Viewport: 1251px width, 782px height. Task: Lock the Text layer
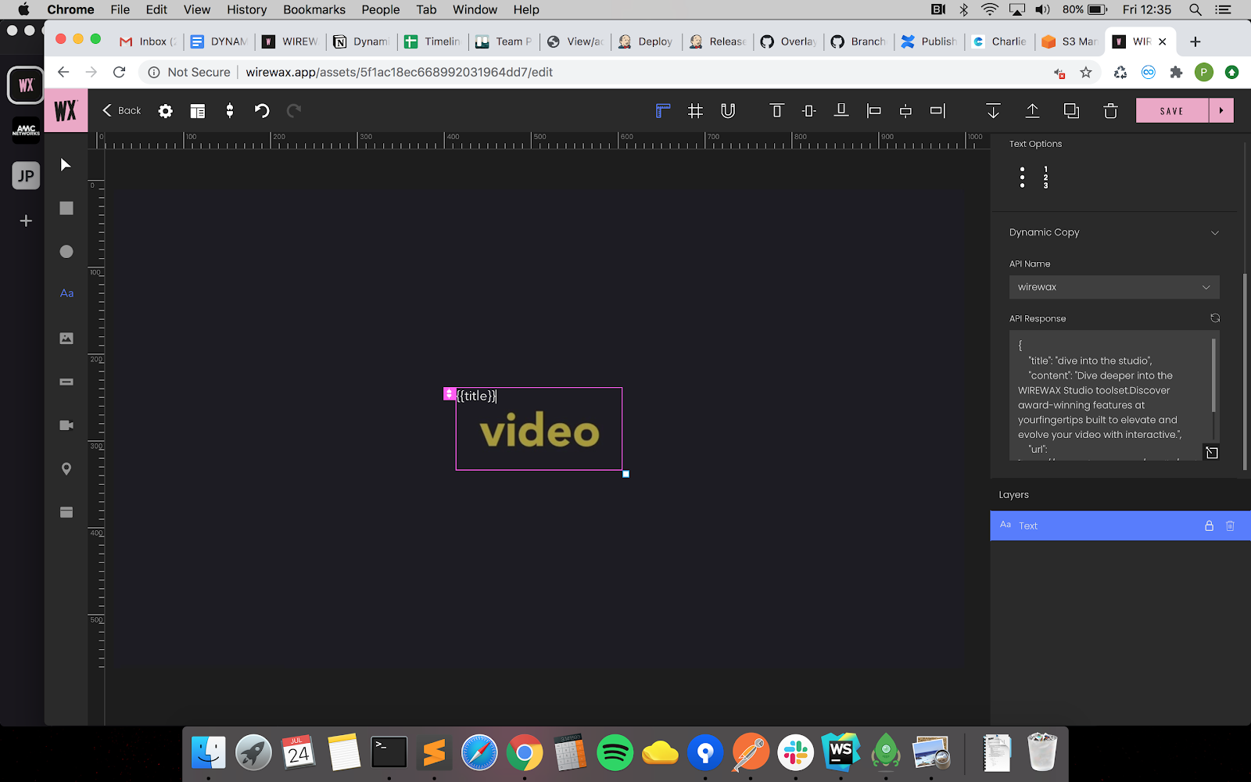click(1209, 526)
